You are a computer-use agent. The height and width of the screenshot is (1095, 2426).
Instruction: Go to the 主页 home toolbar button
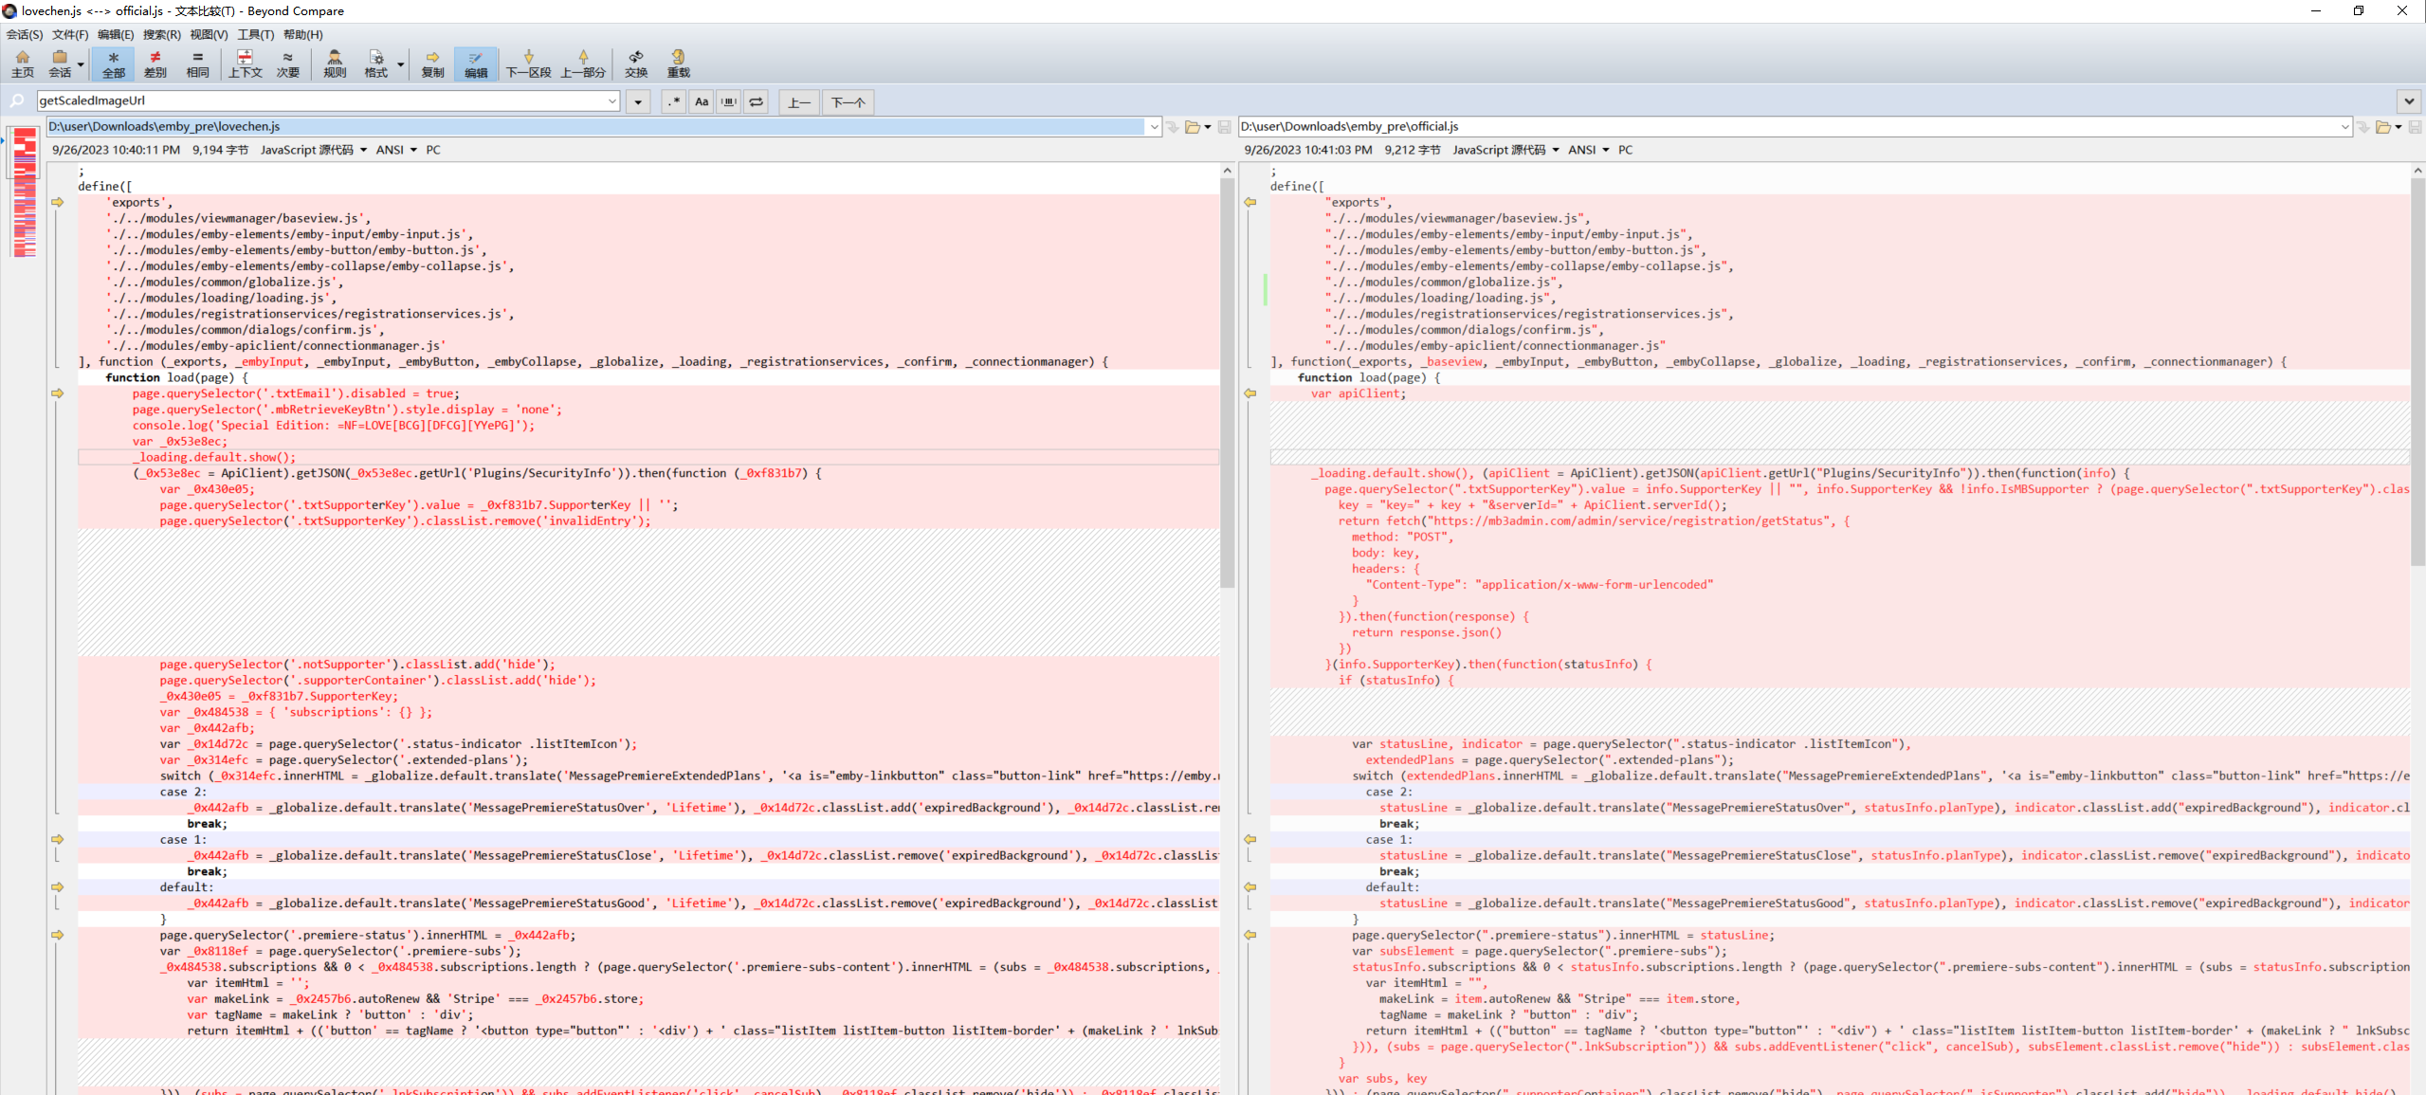22,64
